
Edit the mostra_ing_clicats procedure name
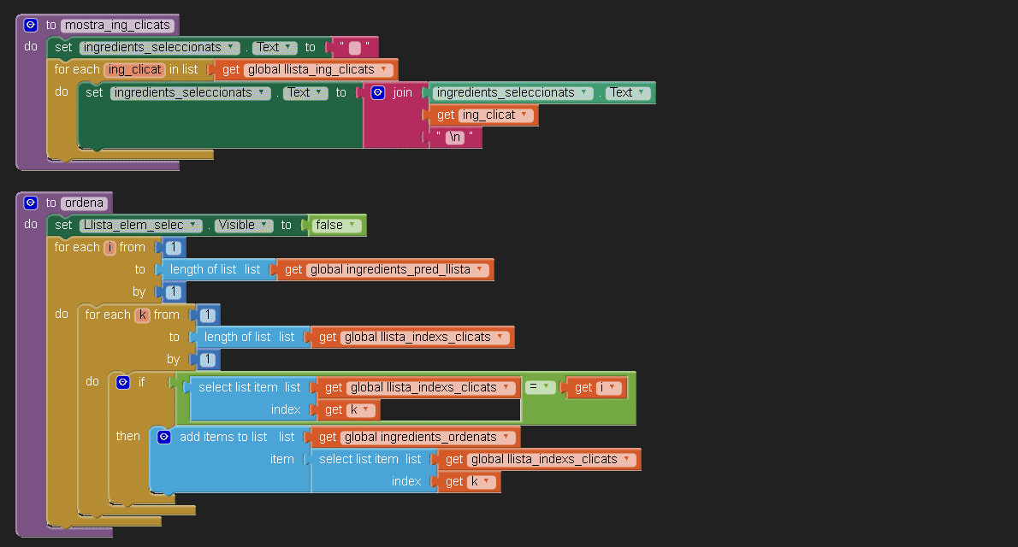119,25
